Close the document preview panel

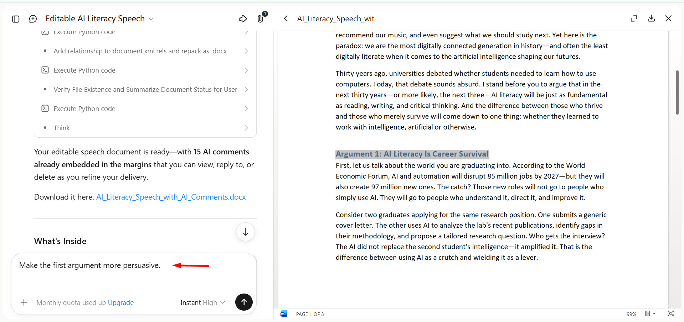668,19
